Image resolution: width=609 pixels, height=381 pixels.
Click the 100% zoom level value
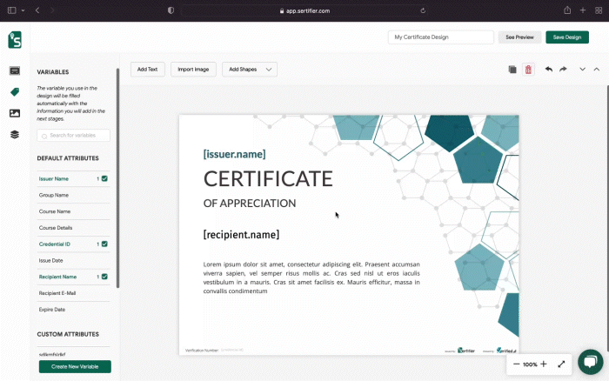pyautogui.click(x=530, y=364)
